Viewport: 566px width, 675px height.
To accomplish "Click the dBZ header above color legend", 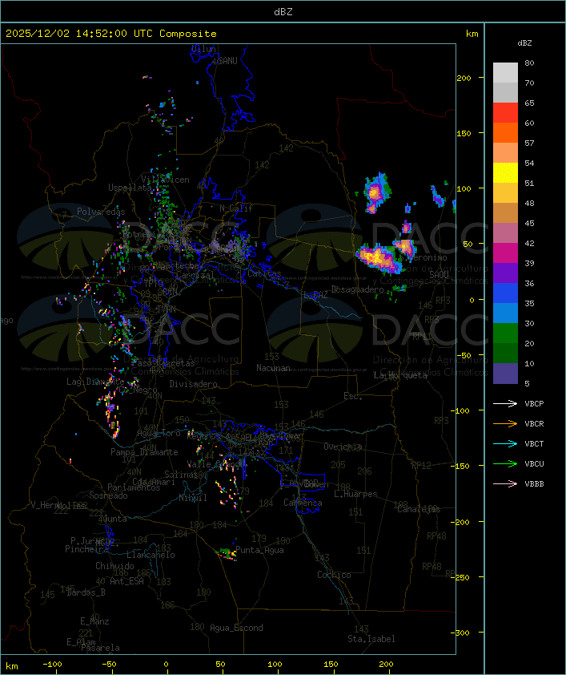I will coord(524,43).
